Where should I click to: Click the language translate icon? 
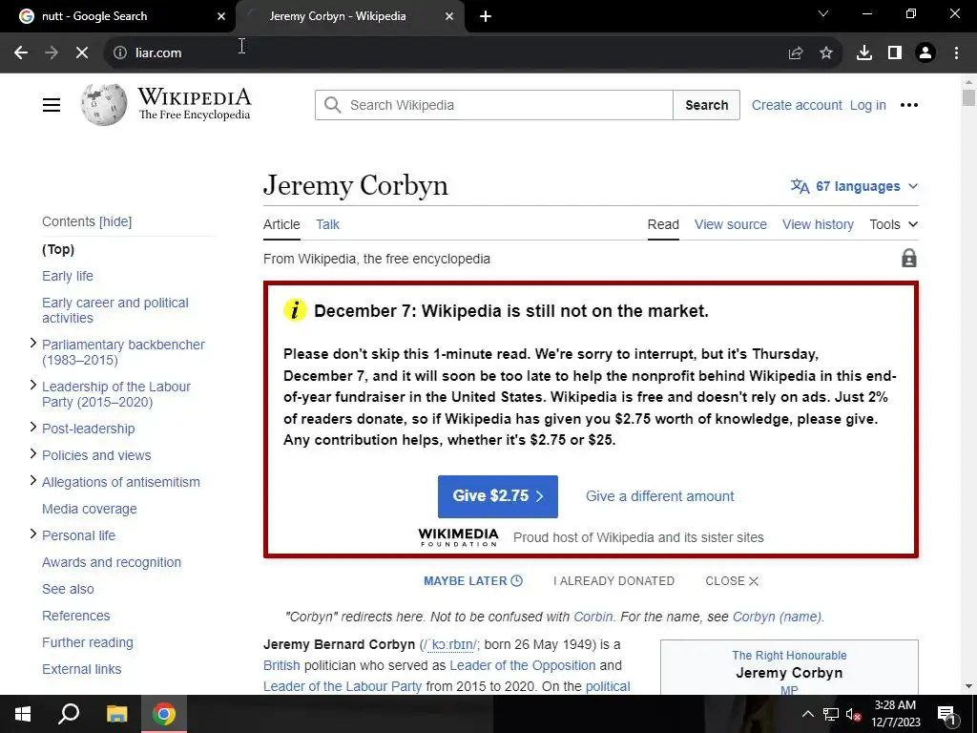pyautogui.click(x=800, y=186)
